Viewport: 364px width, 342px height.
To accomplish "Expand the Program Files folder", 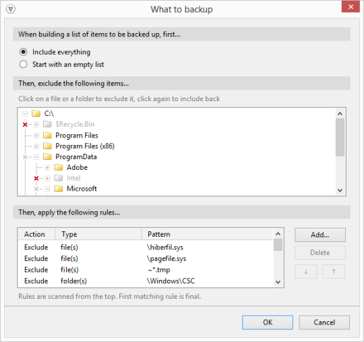I will point(36,135).
